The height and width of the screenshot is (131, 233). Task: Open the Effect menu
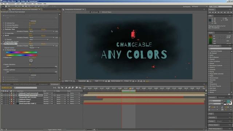23,4
